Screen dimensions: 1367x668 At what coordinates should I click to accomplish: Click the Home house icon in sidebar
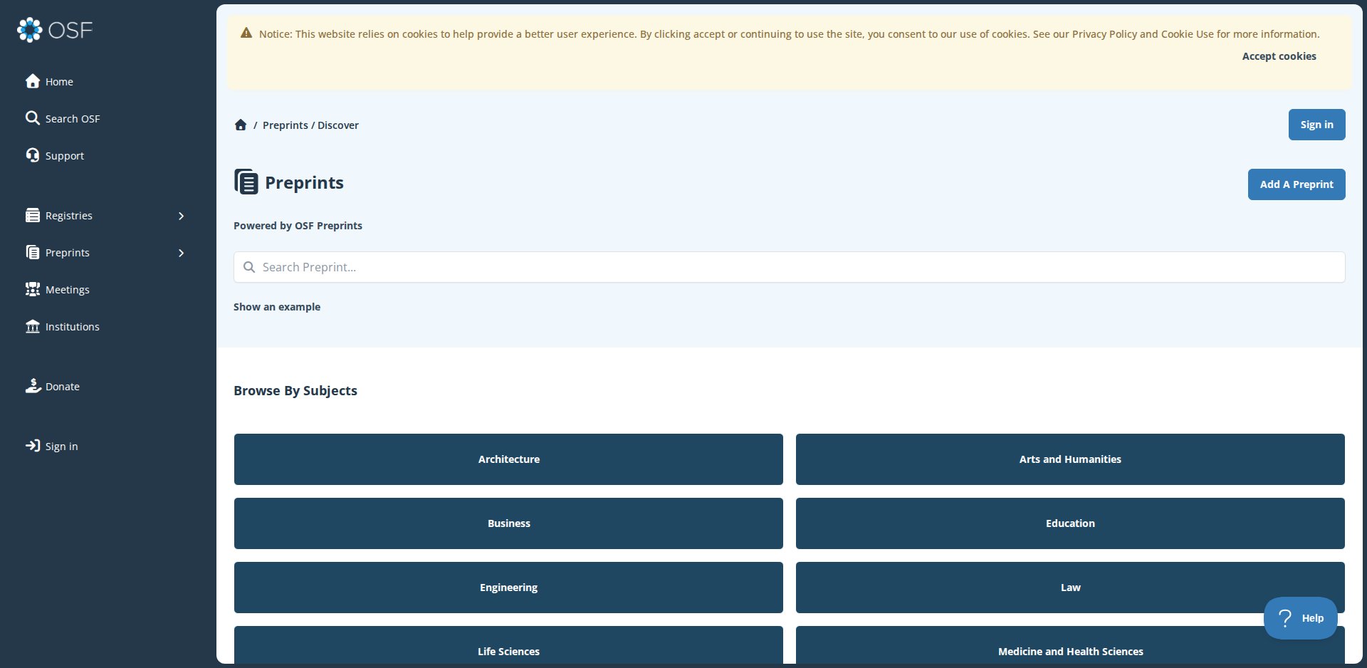(x=33, y=81)
